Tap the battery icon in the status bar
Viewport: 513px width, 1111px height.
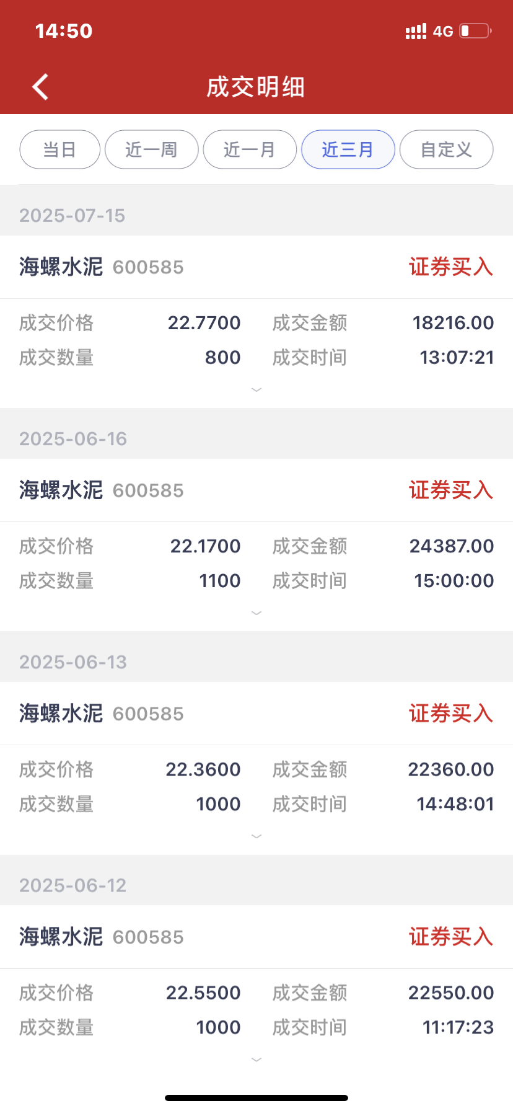pyautogui.click(x=475, y=30)
